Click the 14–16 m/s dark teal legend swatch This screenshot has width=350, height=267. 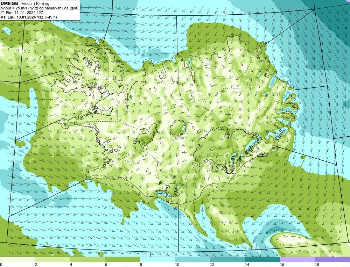262,259
